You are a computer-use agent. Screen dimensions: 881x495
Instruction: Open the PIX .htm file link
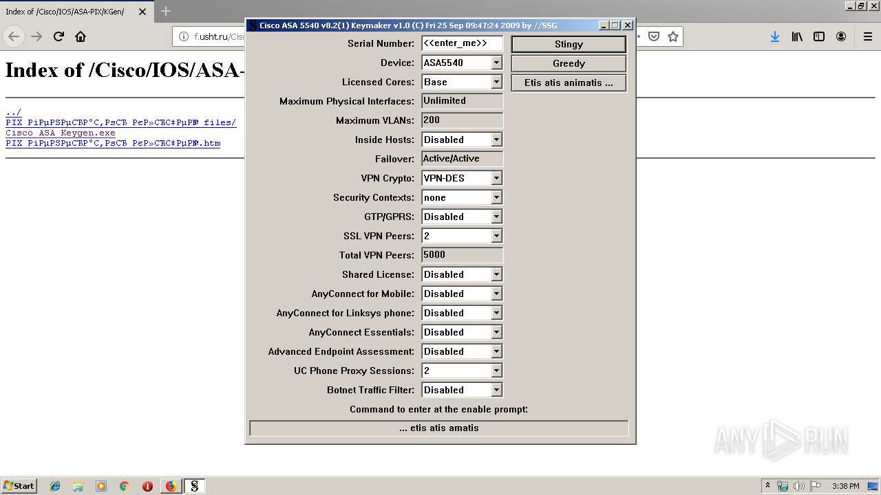pos(113,144)
